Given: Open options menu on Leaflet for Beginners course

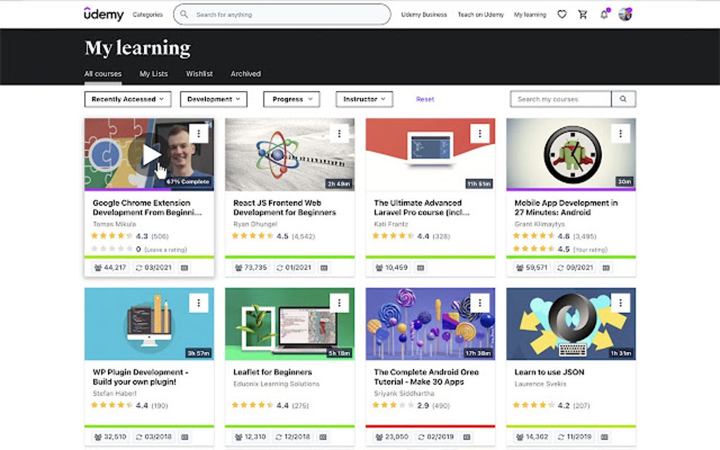Looking at the screenshot, I should point(340,303).
